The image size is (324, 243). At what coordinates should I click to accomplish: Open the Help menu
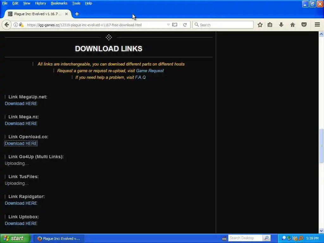(89, 3)
